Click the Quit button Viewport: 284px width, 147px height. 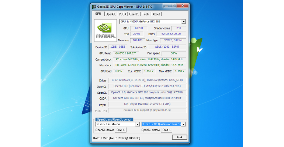(180, 137)
